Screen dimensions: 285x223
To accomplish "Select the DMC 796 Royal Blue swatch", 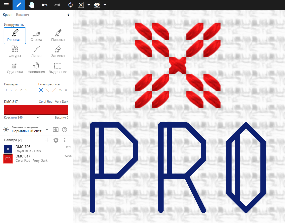I will click(8, 149).
